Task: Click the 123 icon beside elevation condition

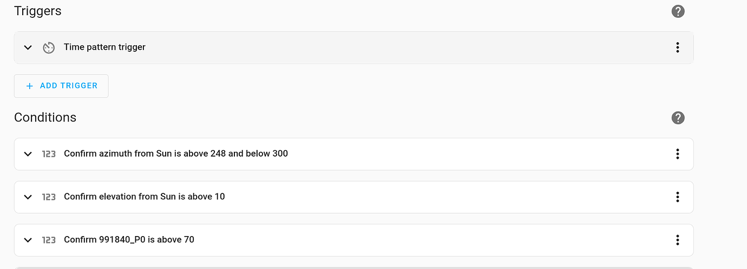Action: coord(49,197)
